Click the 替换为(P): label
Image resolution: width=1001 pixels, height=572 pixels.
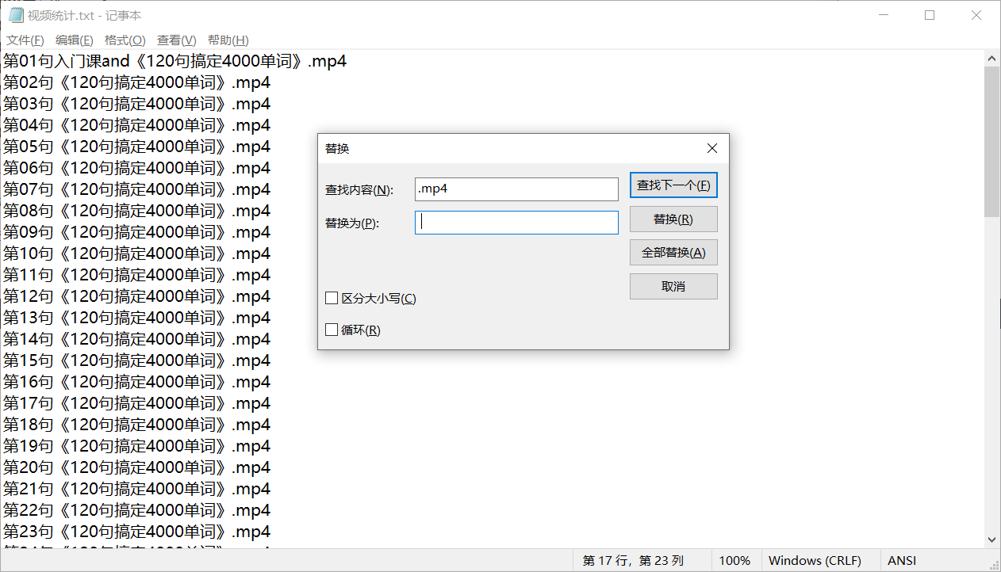coord(352,223)
